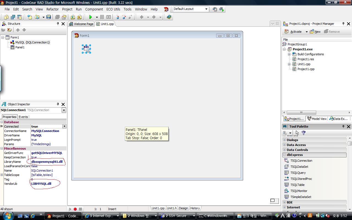Screen dimensions: 352x220
Task: Select the TSQLMonitor component in Tool Palette
Action: (x=299, y=191)
